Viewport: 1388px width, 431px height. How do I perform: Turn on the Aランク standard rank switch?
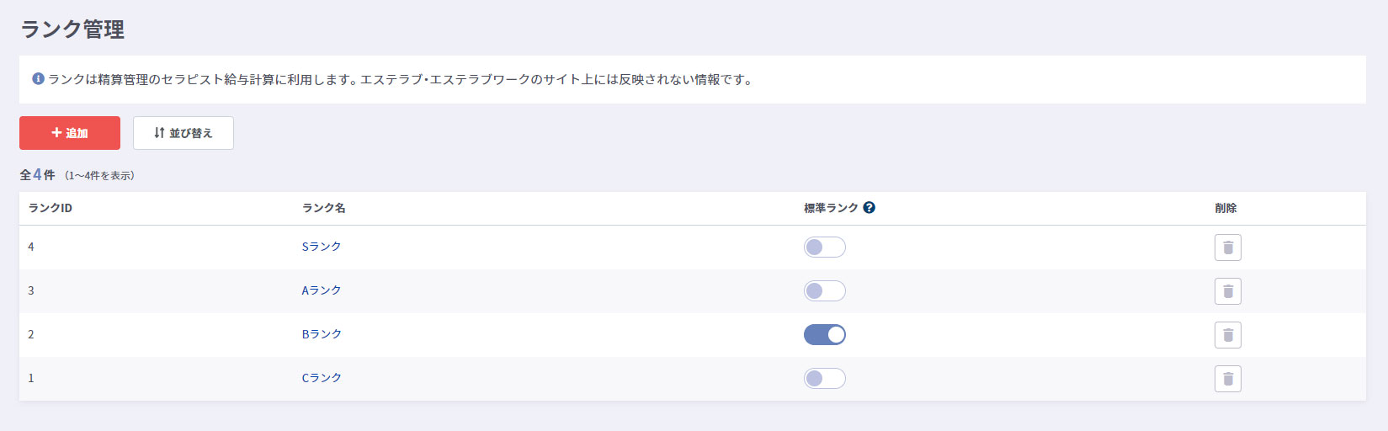pyautogui.click(x=824, y=291)
